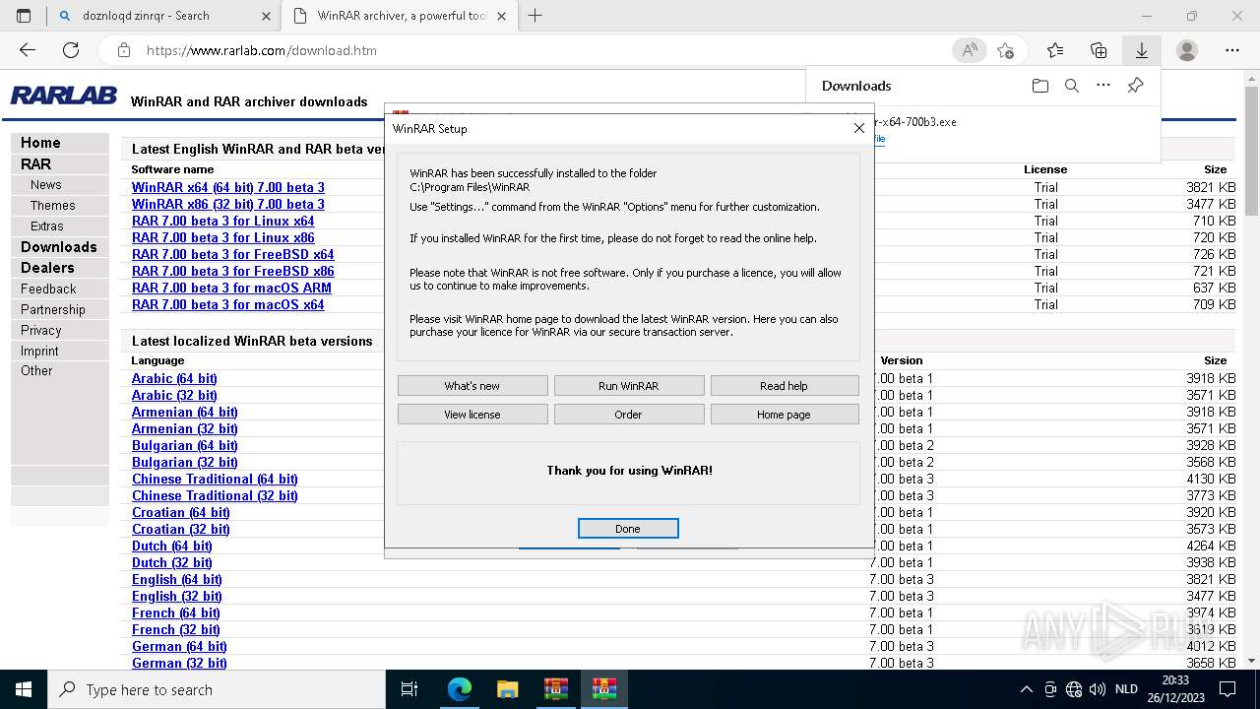Viewport: 1260px width, 709px height.
Task: Click the Order button
Action: pos(628,415)
